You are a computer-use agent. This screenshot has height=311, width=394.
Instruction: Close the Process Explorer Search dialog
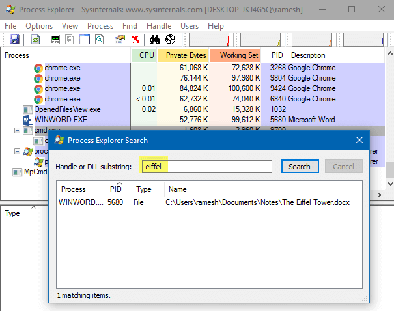pos(359,140)
